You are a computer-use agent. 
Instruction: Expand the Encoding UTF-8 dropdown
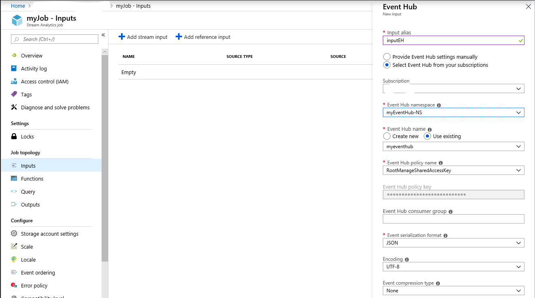453,267
